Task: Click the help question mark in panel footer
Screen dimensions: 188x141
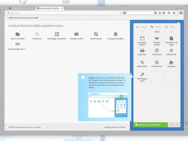Action: tap(171, 125)
